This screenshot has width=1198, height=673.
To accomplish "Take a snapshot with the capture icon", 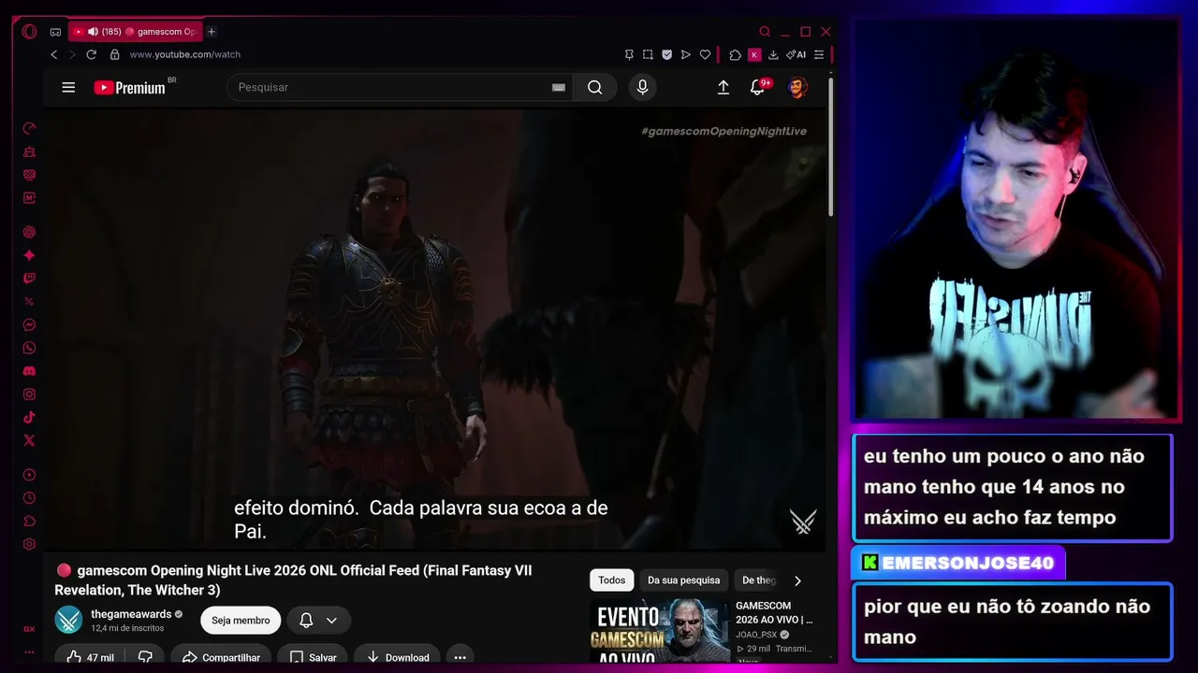I will [648, 55].
